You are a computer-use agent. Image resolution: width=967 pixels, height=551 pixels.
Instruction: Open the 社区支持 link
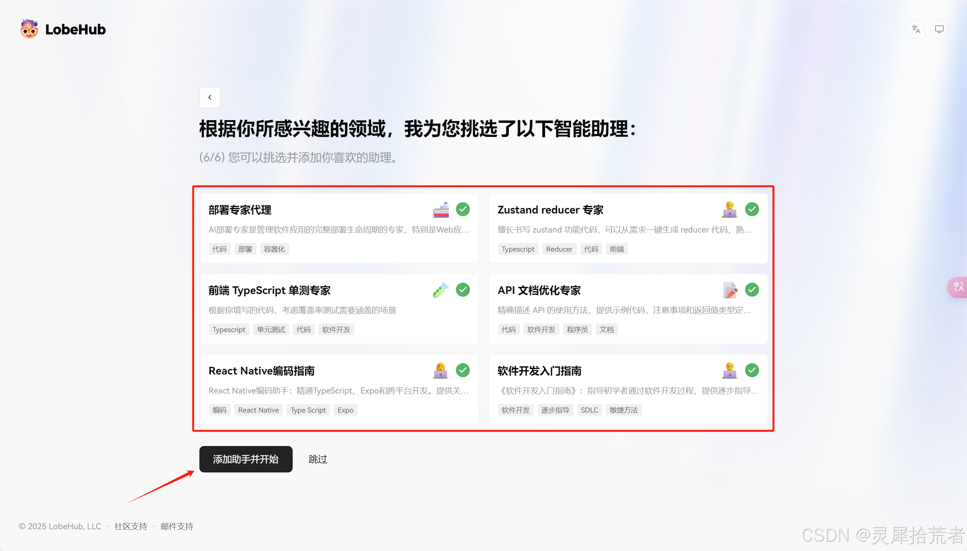[x=131, y=527]
